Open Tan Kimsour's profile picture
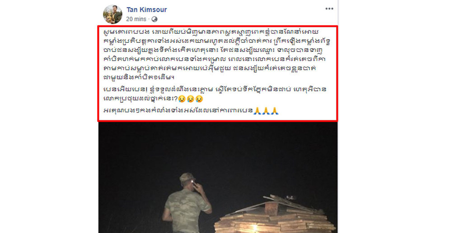This screenshot has width=449, height=233. tap(112, 14)
